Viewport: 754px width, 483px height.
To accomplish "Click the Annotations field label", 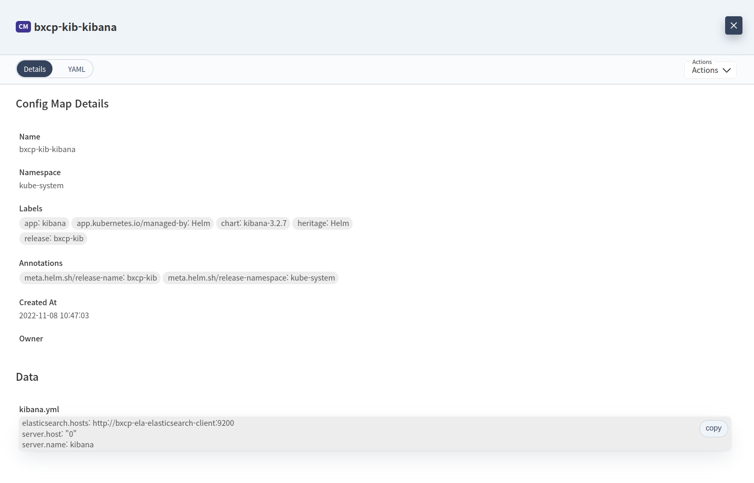I will pyautogui.click(x=41, y=263).
